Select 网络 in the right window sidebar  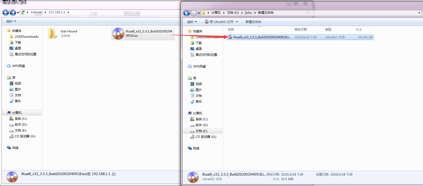[193, 148]
